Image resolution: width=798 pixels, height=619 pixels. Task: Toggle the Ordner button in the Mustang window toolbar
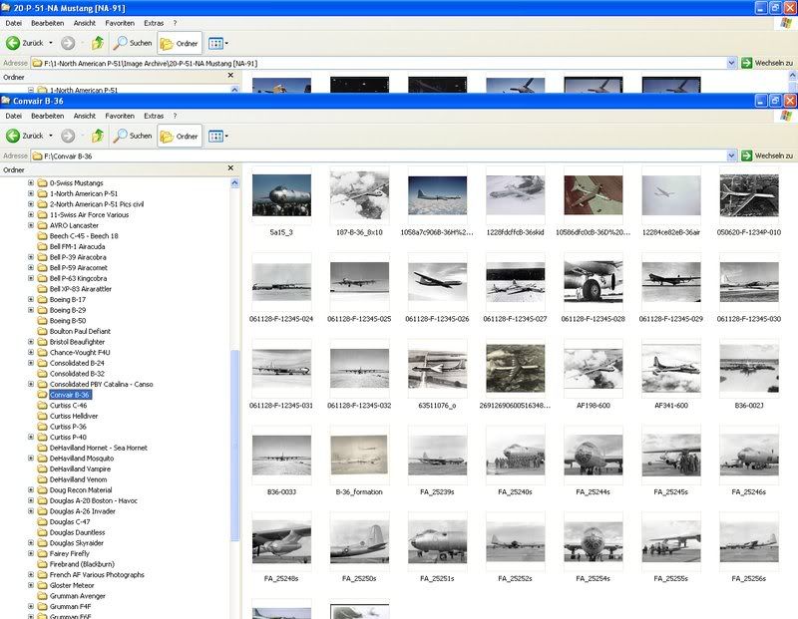pos(180,43)
